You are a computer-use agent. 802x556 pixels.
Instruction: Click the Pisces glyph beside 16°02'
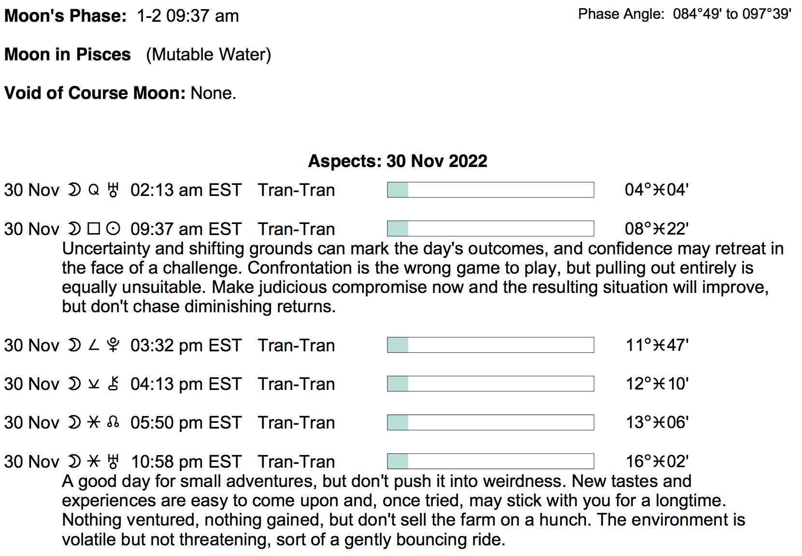[x=659, y=461]
